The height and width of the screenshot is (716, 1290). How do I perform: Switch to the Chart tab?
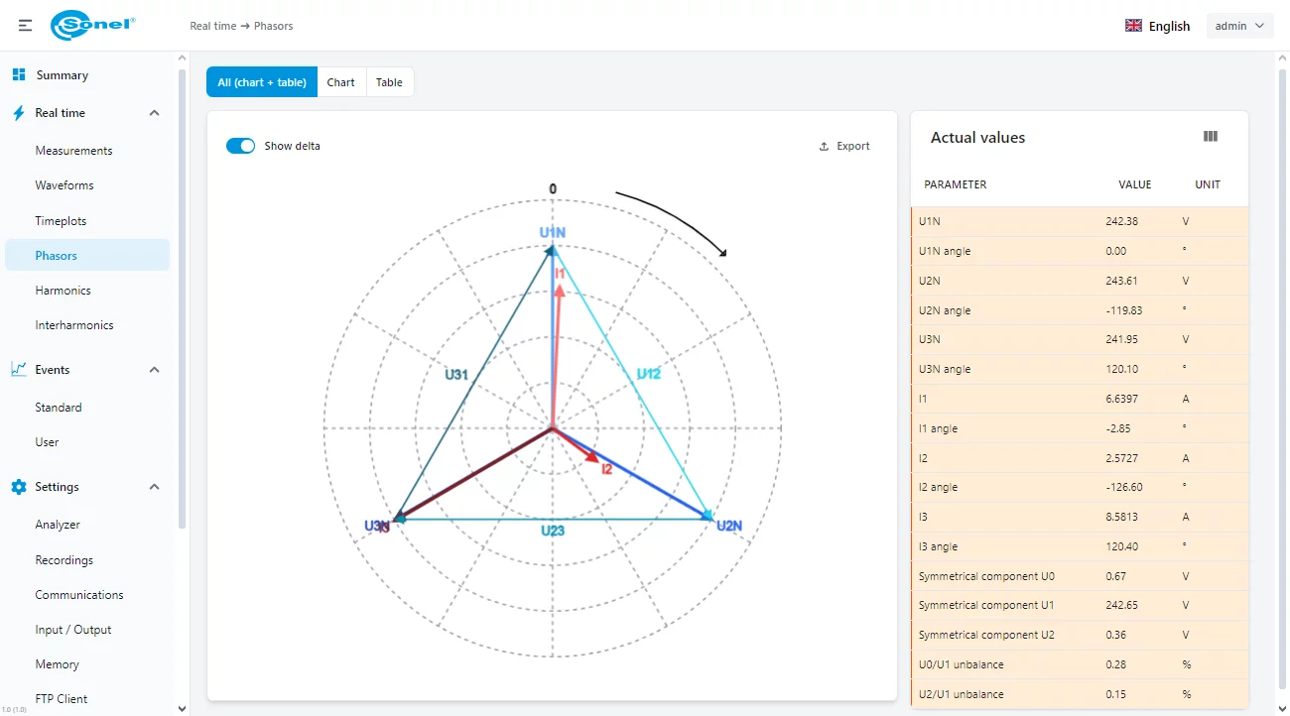tap(340, 82)
